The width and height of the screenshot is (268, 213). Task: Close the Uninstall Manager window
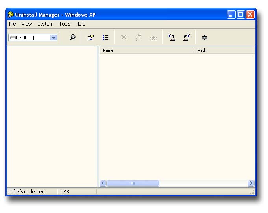[x=250, y=15]
